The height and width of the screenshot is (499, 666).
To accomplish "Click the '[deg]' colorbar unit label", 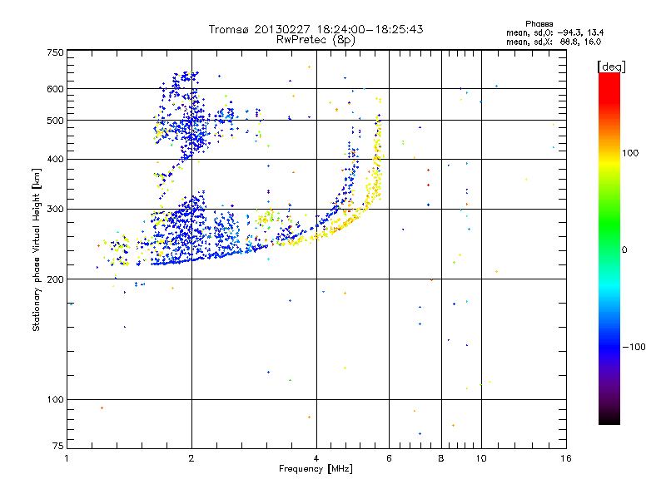I will pyautogui.click(x=611, y=67).
